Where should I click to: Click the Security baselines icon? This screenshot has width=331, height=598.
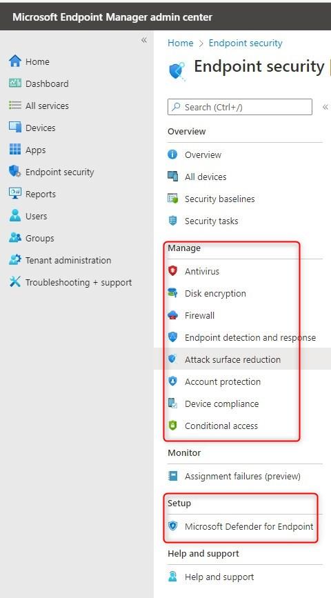pos(173,199)
